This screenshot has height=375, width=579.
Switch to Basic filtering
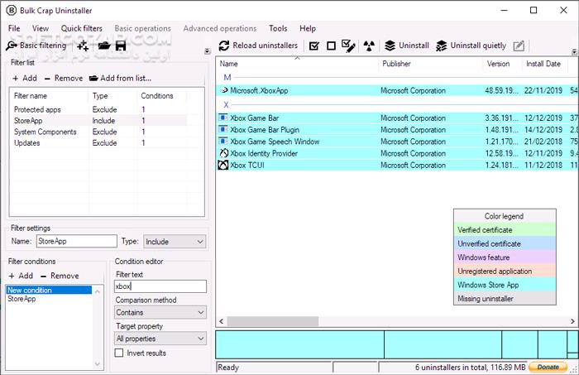pos(36,46)
